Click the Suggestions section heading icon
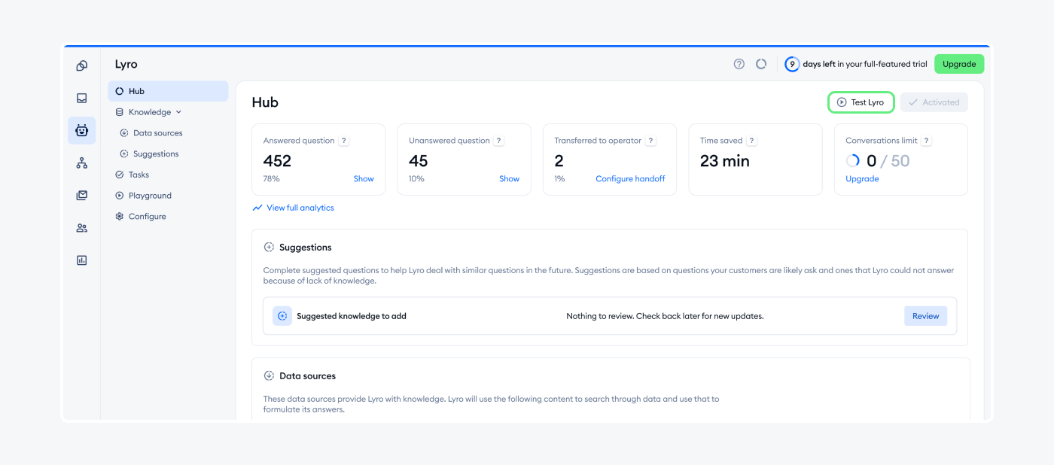The height and width of the screenshot is (465, 1054). (269, 247)
